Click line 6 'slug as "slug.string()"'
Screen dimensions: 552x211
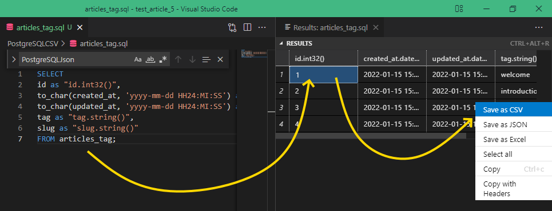pos(88,128)
